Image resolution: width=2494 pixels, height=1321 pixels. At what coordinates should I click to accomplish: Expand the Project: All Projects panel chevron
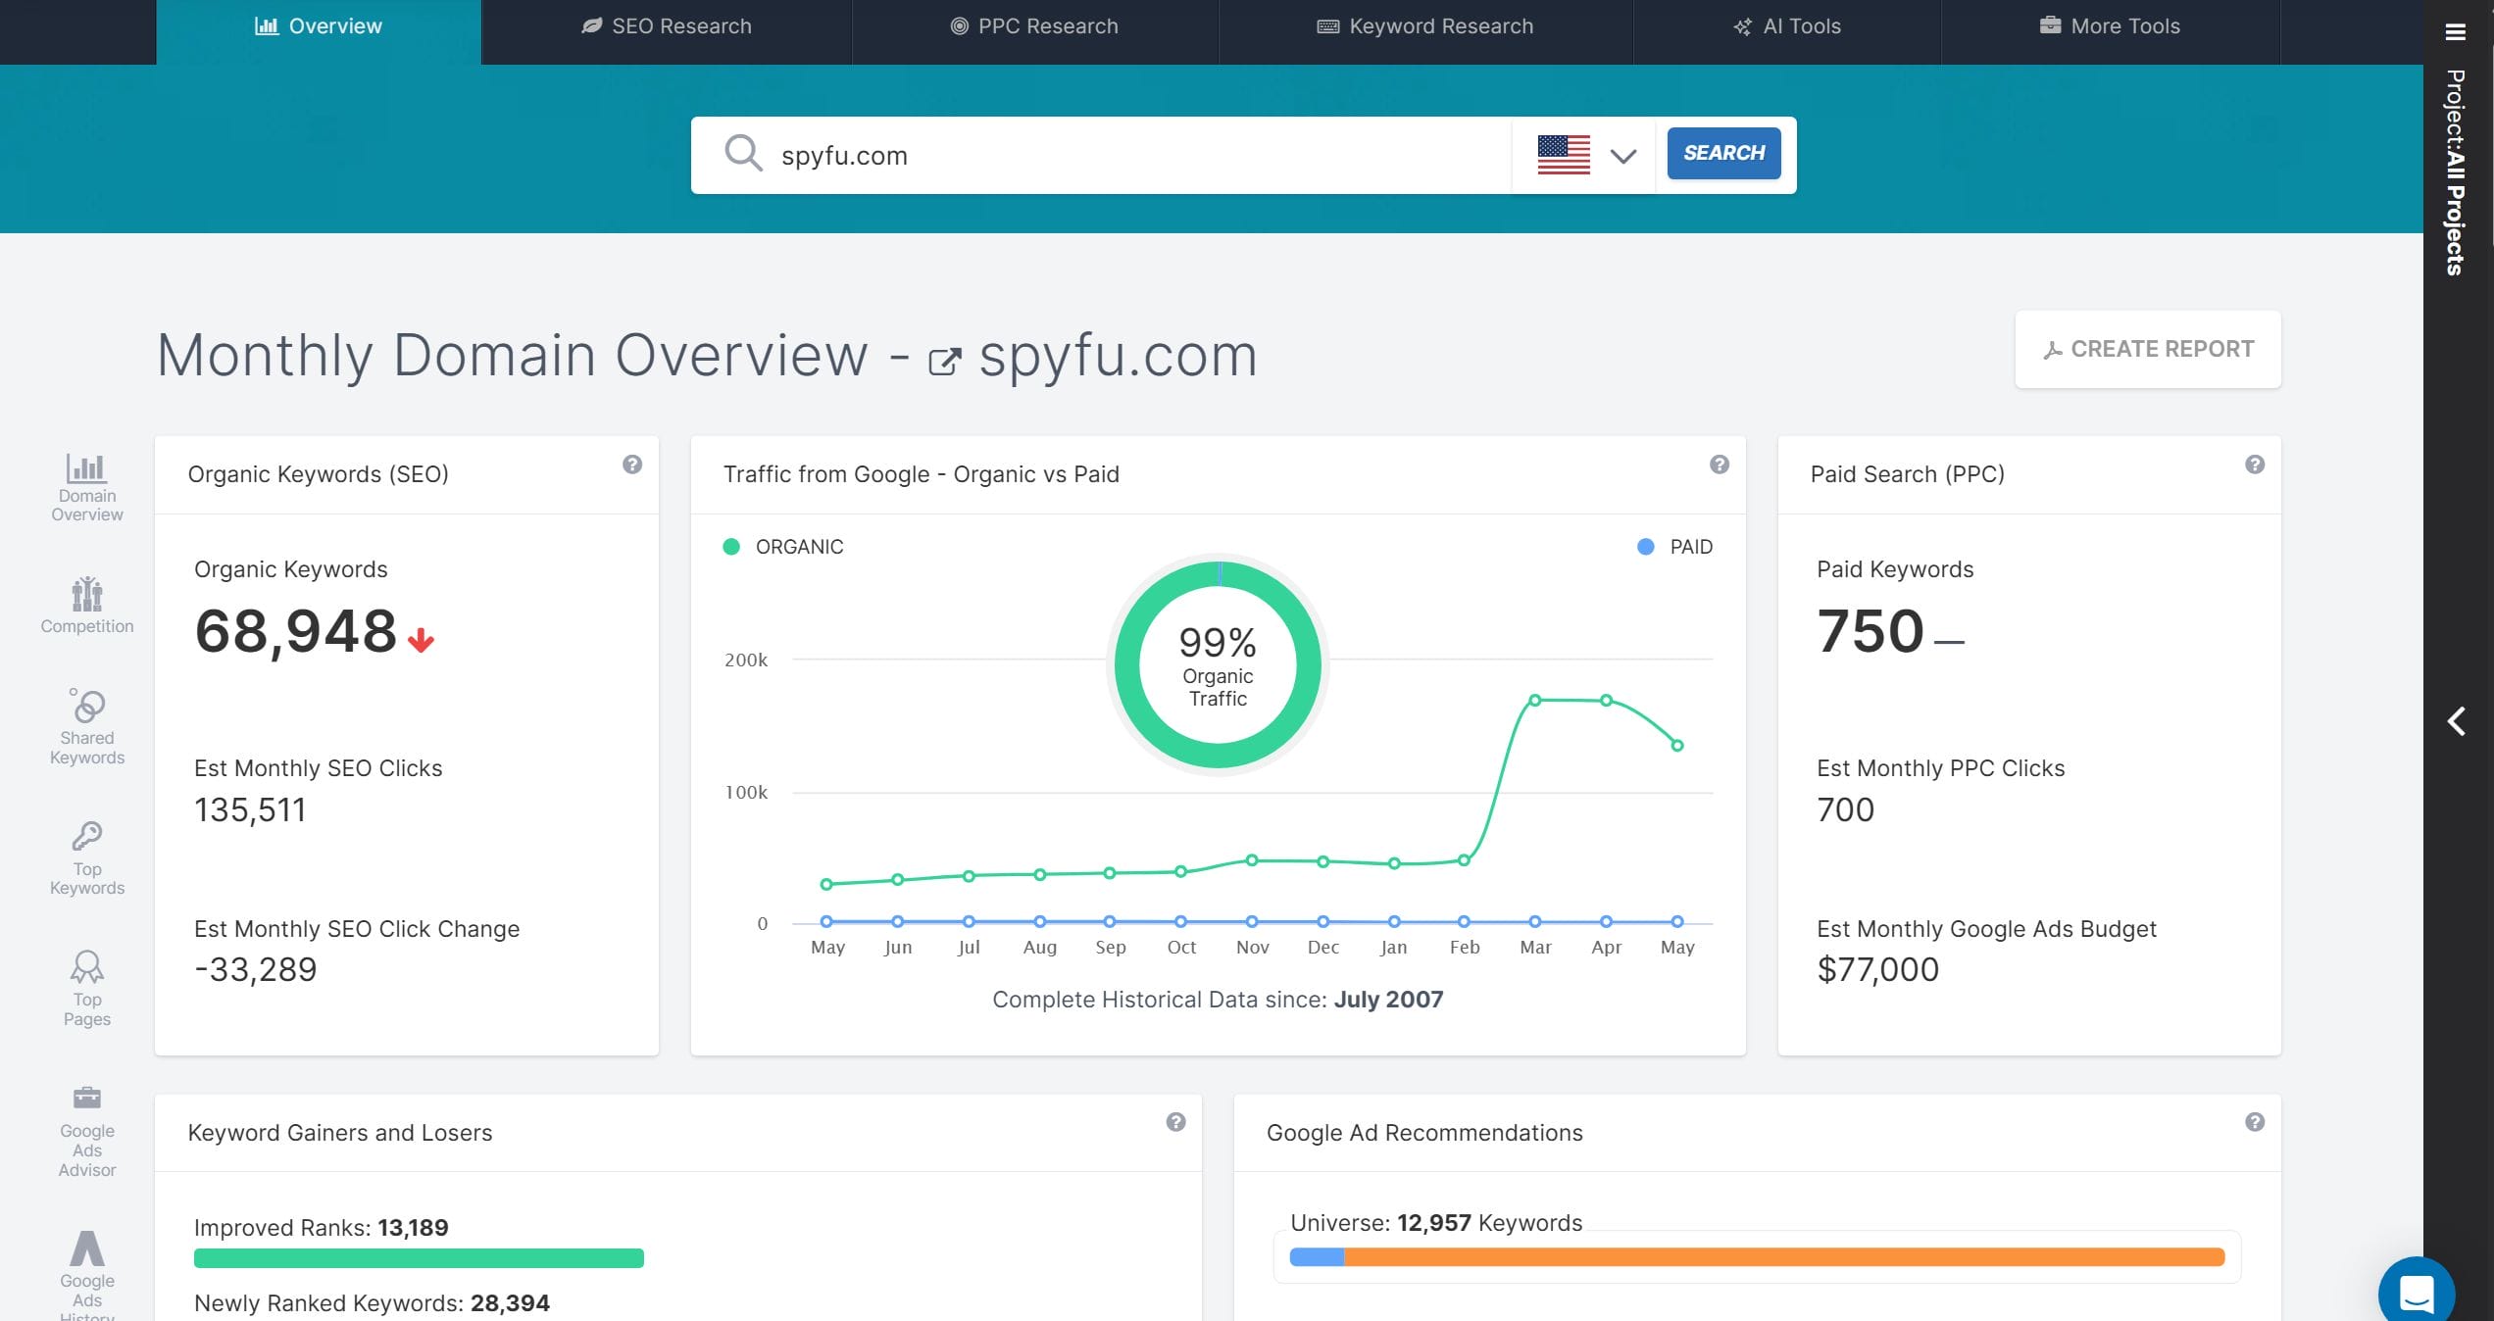click(x=2456, y=721)
